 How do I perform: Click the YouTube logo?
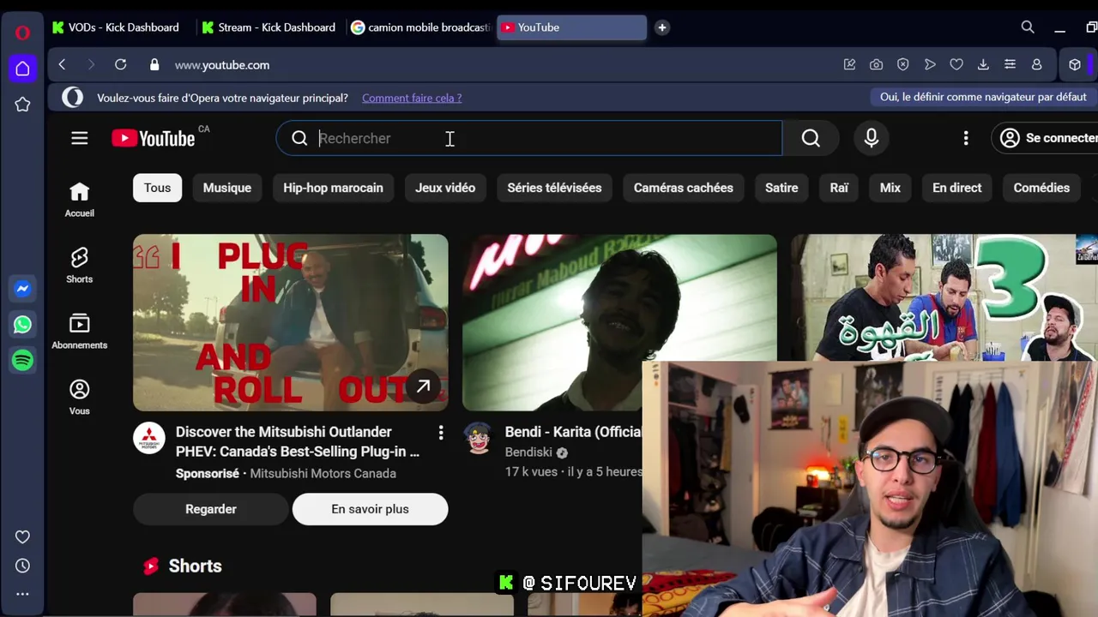point(154,138)
